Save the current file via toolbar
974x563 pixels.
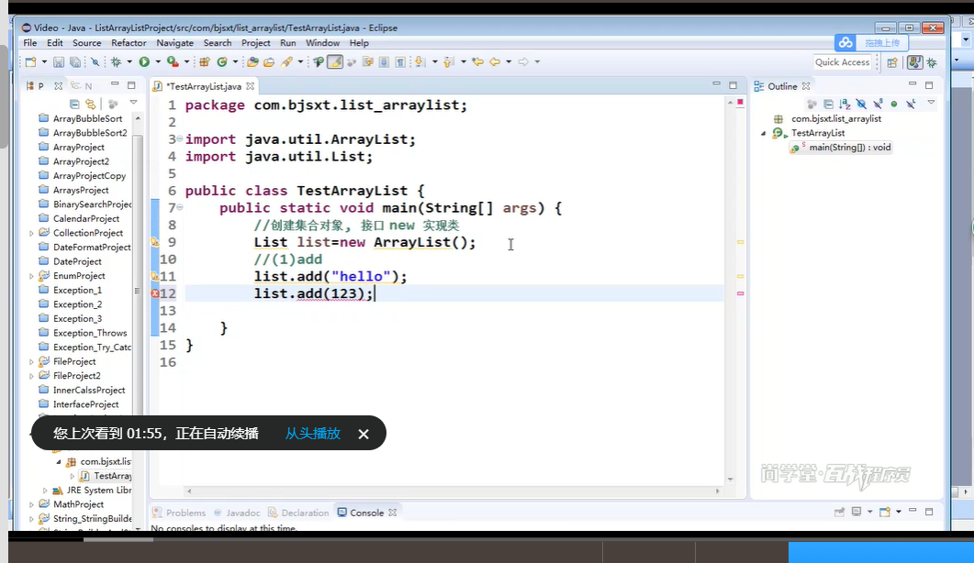tap(59, 61)
